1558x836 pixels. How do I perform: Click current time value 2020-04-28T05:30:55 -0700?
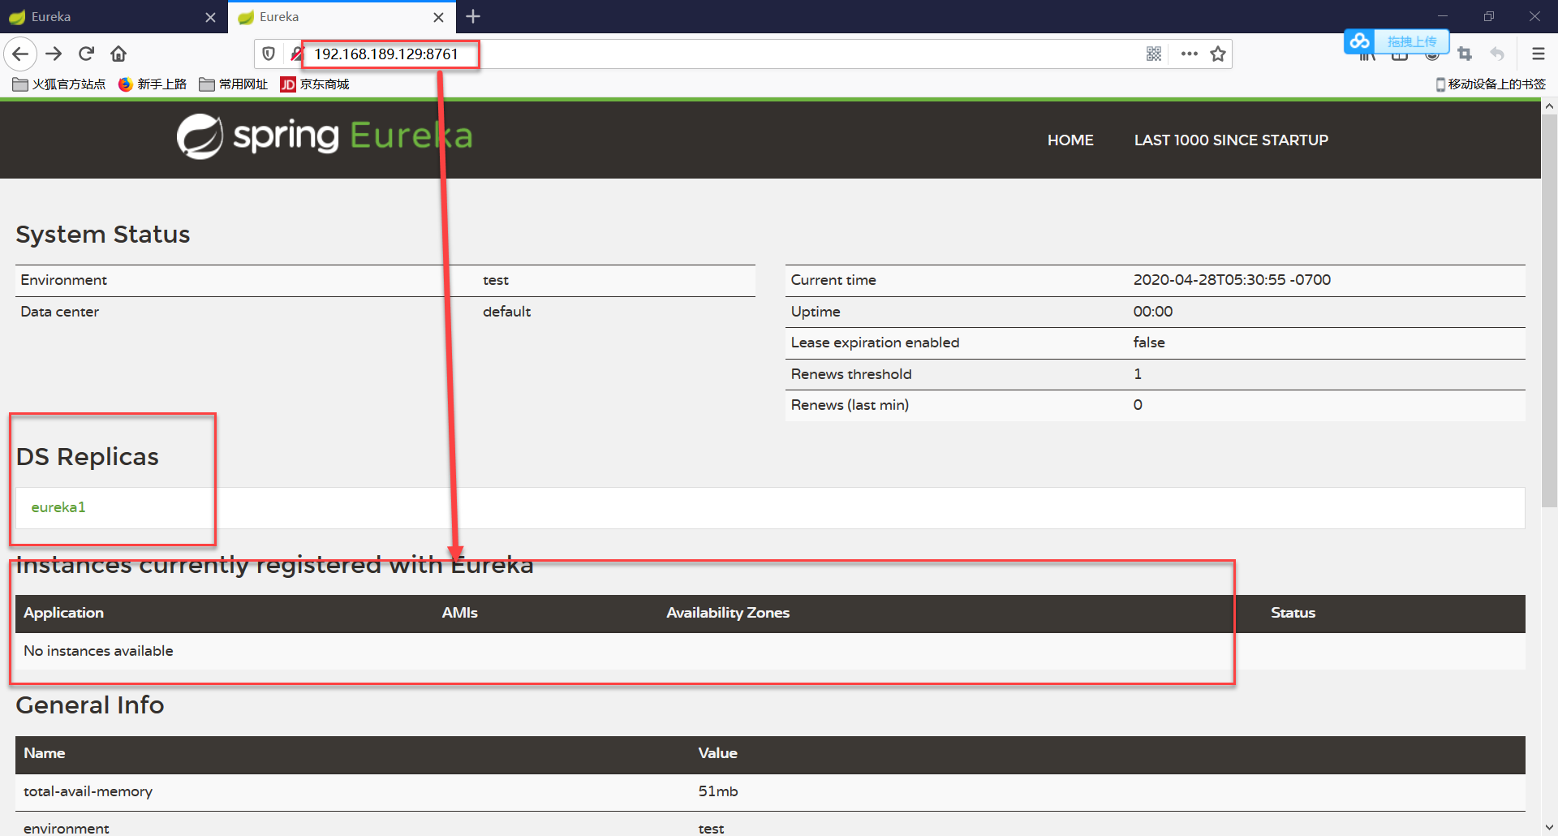pos(1232,280)
